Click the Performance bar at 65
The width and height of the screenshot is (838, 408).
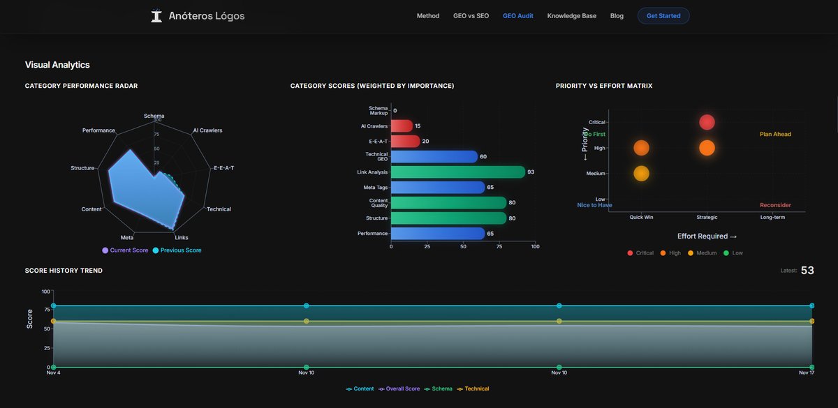(x=438, y=234)
